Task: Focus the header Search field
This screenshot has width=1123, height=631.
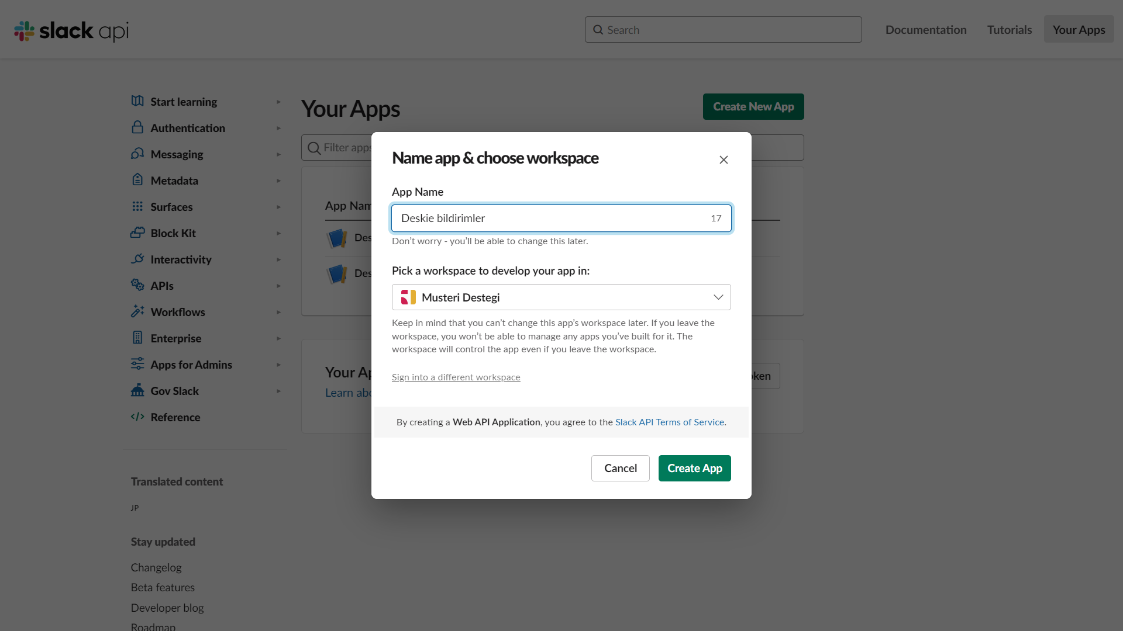Action: point(724,29)
